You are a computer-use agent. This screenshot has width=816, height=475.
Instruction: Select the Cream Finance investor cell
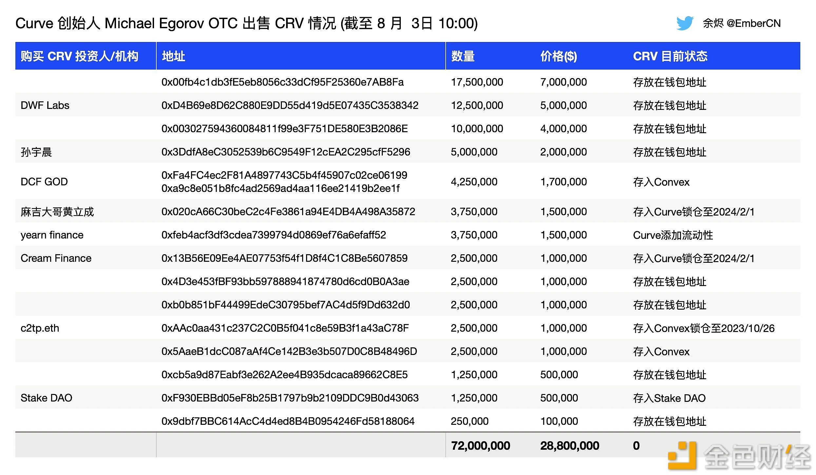(56, 258)
